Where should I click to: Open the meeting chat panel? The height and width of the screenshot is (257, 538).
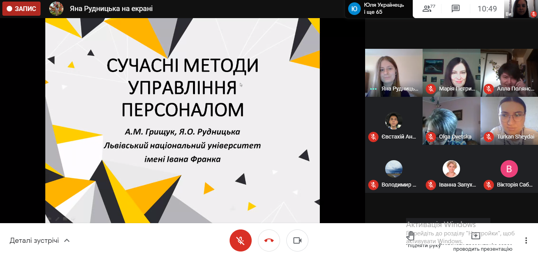tap(456, 9)
